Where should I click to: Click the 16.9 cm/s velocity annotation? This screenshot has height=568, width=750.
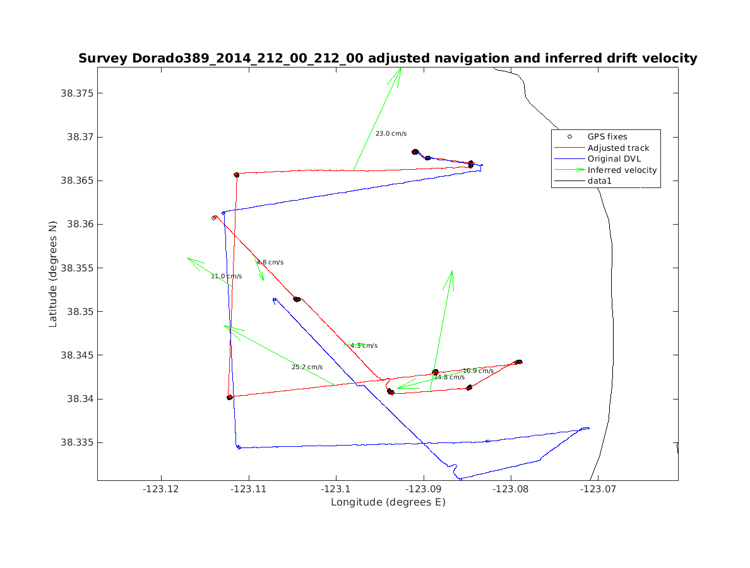[478, 371]
